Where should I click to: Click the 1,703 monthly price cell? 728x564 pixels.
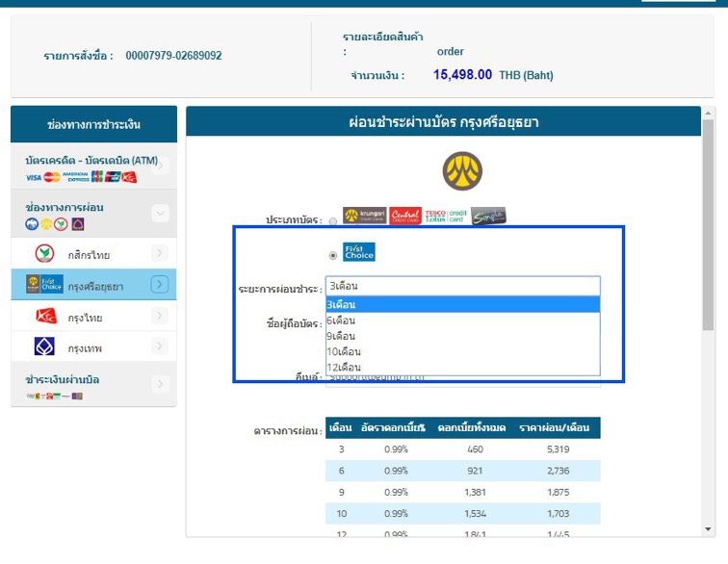[x=559, y=513]
